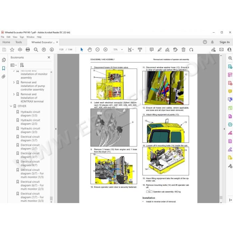233x233 pixels.
Task: Switch to the Tools tab
Action: (x=19, y=42)
